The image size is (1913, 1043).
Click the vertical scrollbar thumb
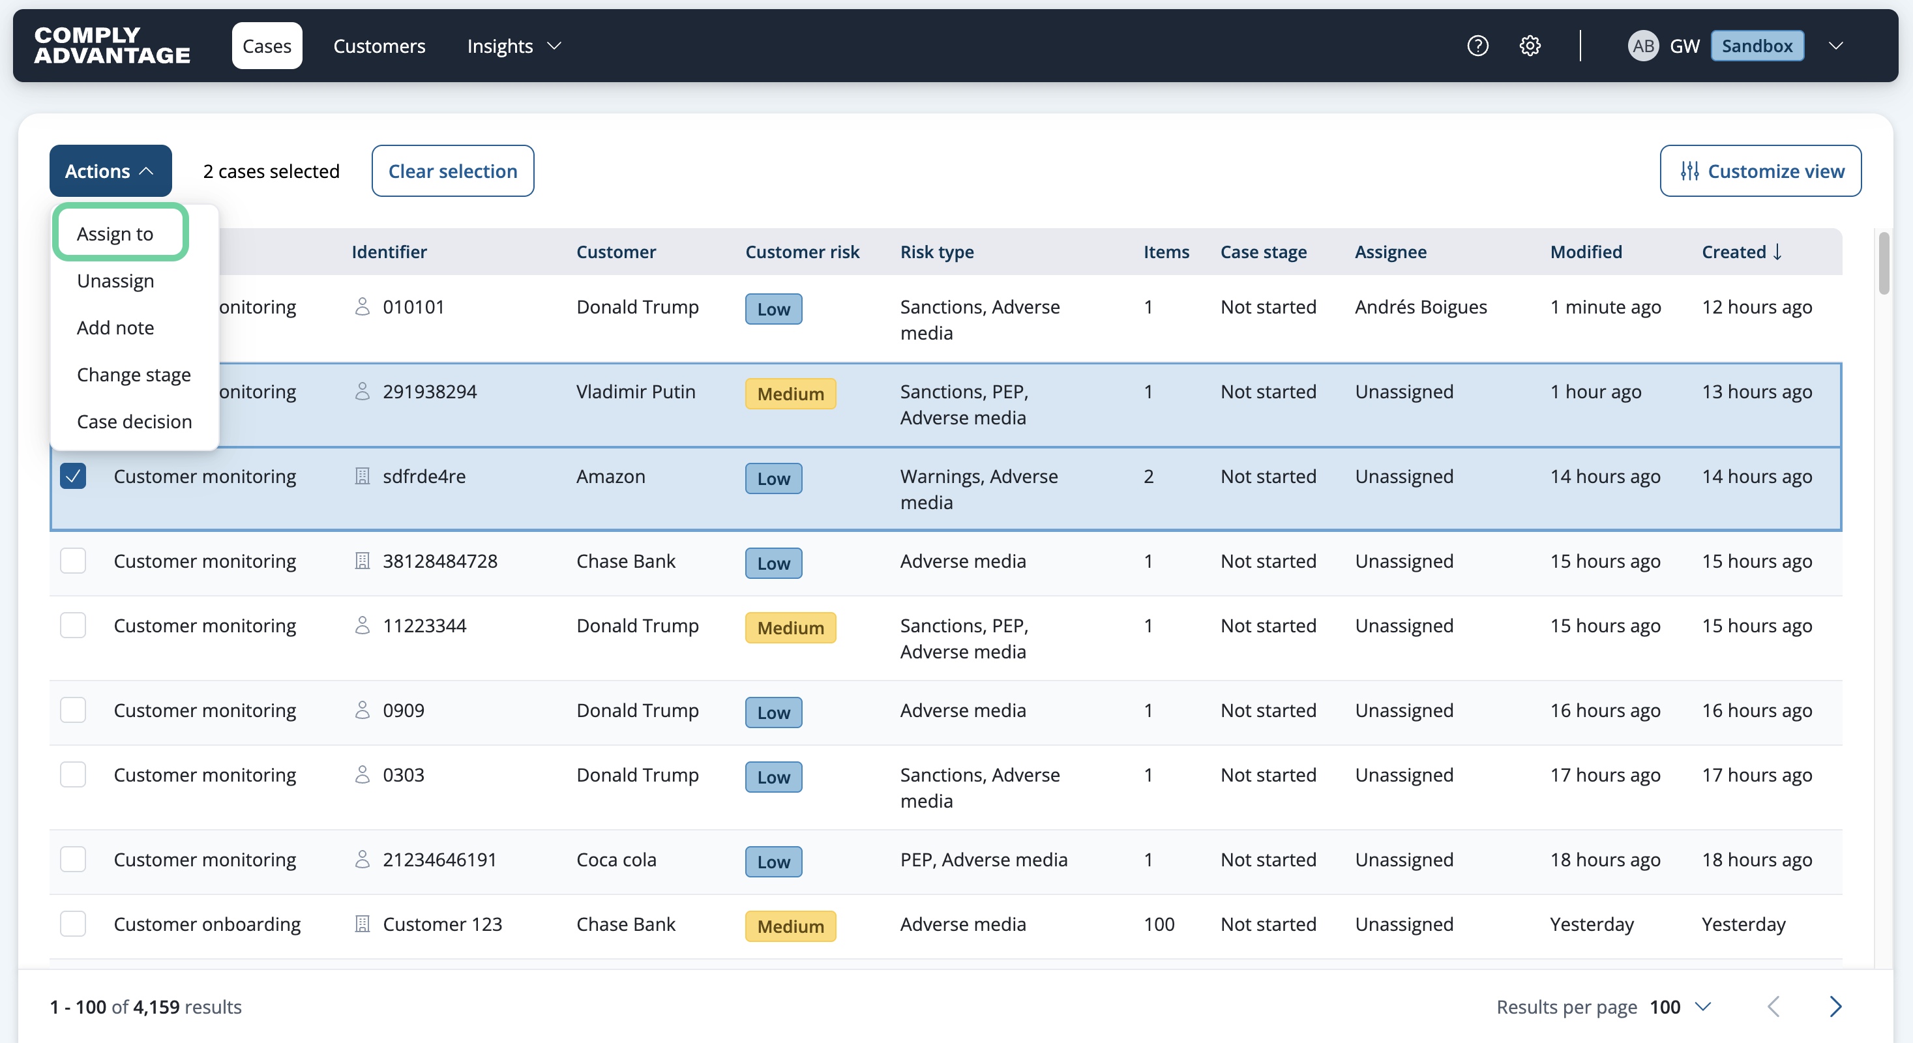[x=1884, y=263]
